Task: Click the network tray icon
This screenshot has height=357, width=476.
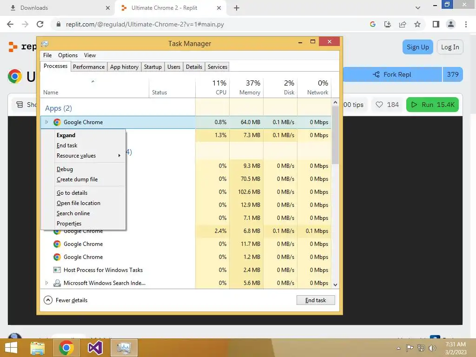Action: pyautogui.click(x=421, y=348)
